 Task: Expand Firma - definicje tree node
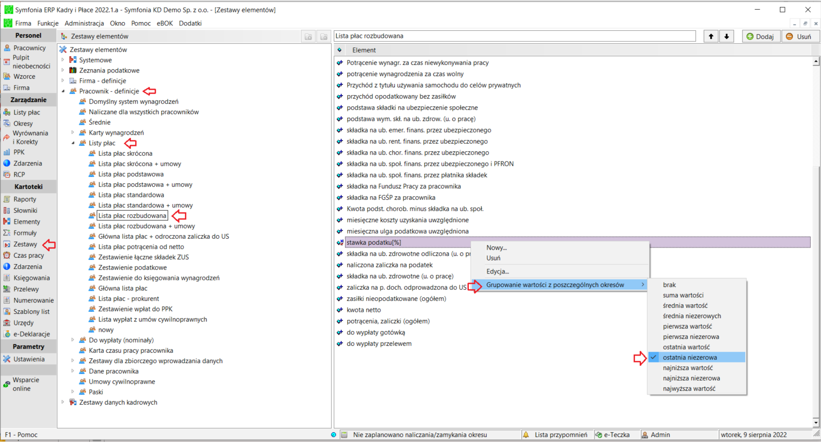pyautogui.click(x=63, y=81)
